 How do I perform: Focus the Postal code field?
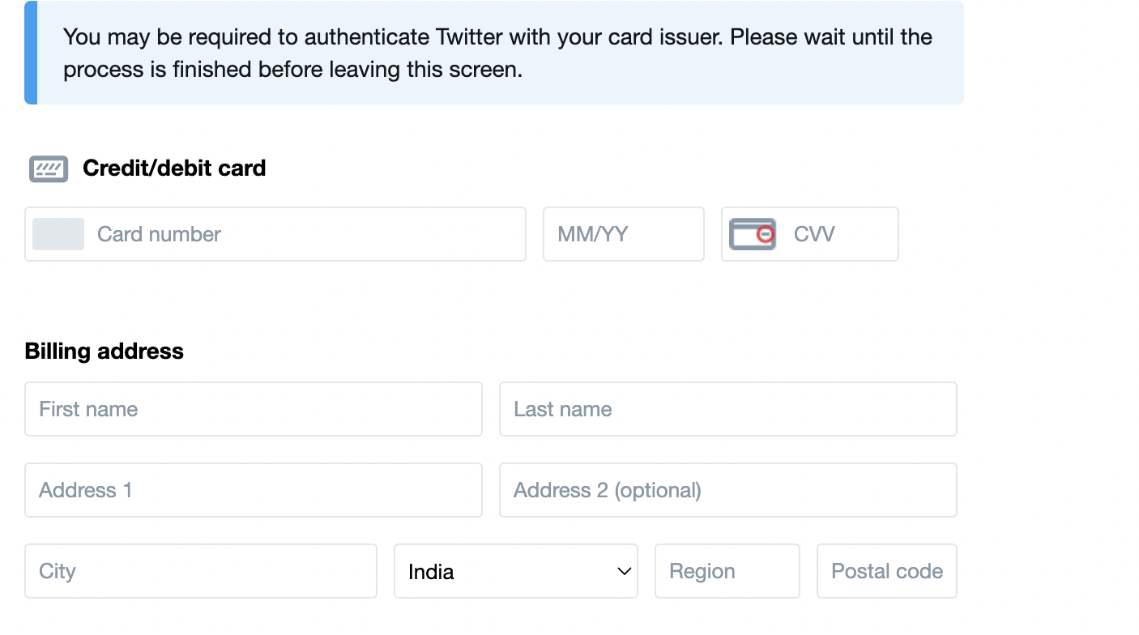pos(886,571)
